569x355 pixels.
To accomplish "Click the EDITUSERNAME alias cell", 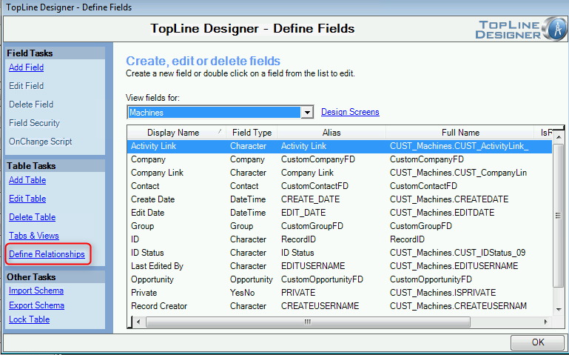I will click(x=313, y=266).
